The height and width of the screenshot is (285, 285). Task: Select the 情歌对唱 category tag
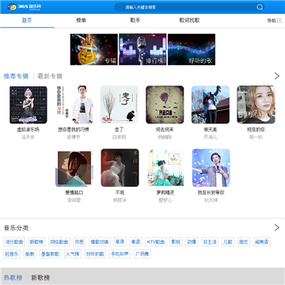pos(100,241)
